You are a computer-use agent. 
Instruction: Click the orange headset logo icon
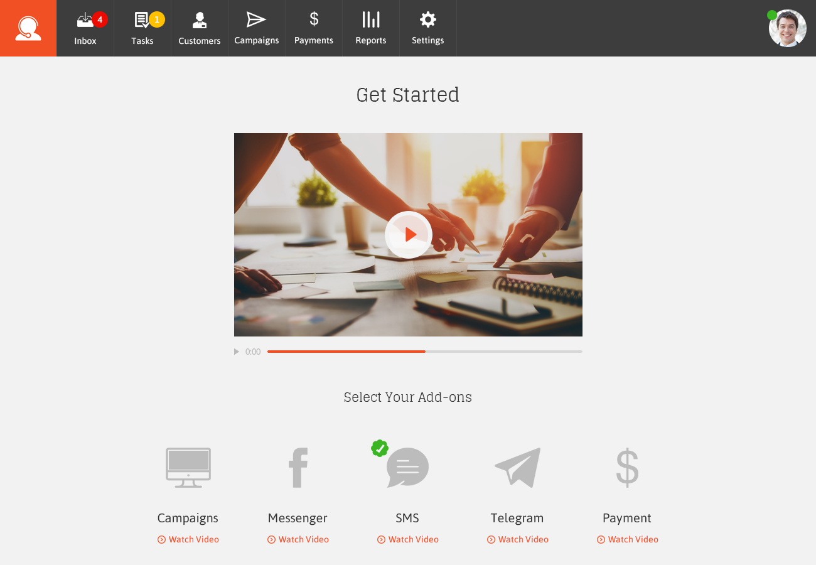point(28,28)
